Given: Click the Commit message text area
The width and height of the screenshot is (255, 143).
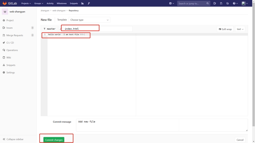Looking at the screenshot, I should pyautogui.click(x=127, y=125).
